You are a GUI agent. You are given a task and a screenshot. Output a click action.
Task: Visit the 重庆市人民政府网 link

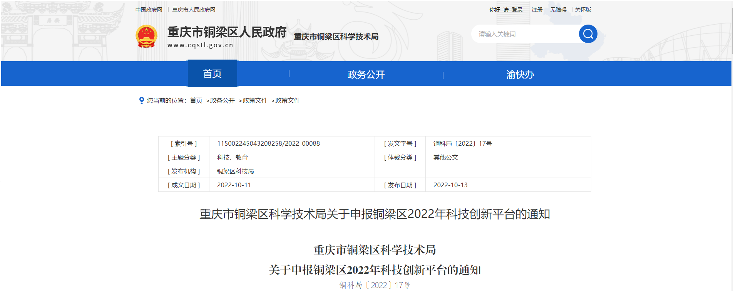[194, 10]
